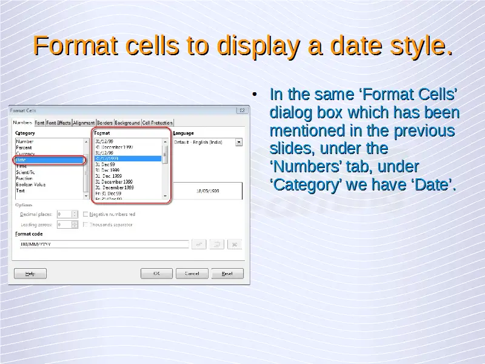The image size is (485, 364).
Task: Click the Edit Comment icon beside format code
Action: coord(217,244)
